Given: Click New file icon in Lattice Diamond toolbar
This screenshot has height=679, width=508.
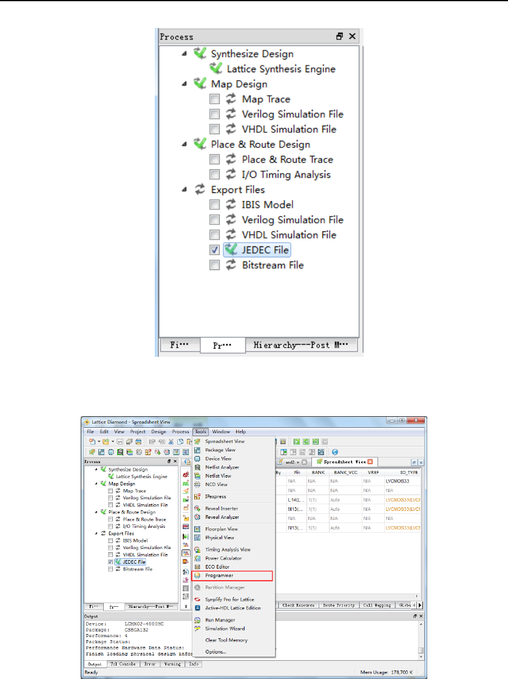Looking at the screenshot, I should (92, 442).
